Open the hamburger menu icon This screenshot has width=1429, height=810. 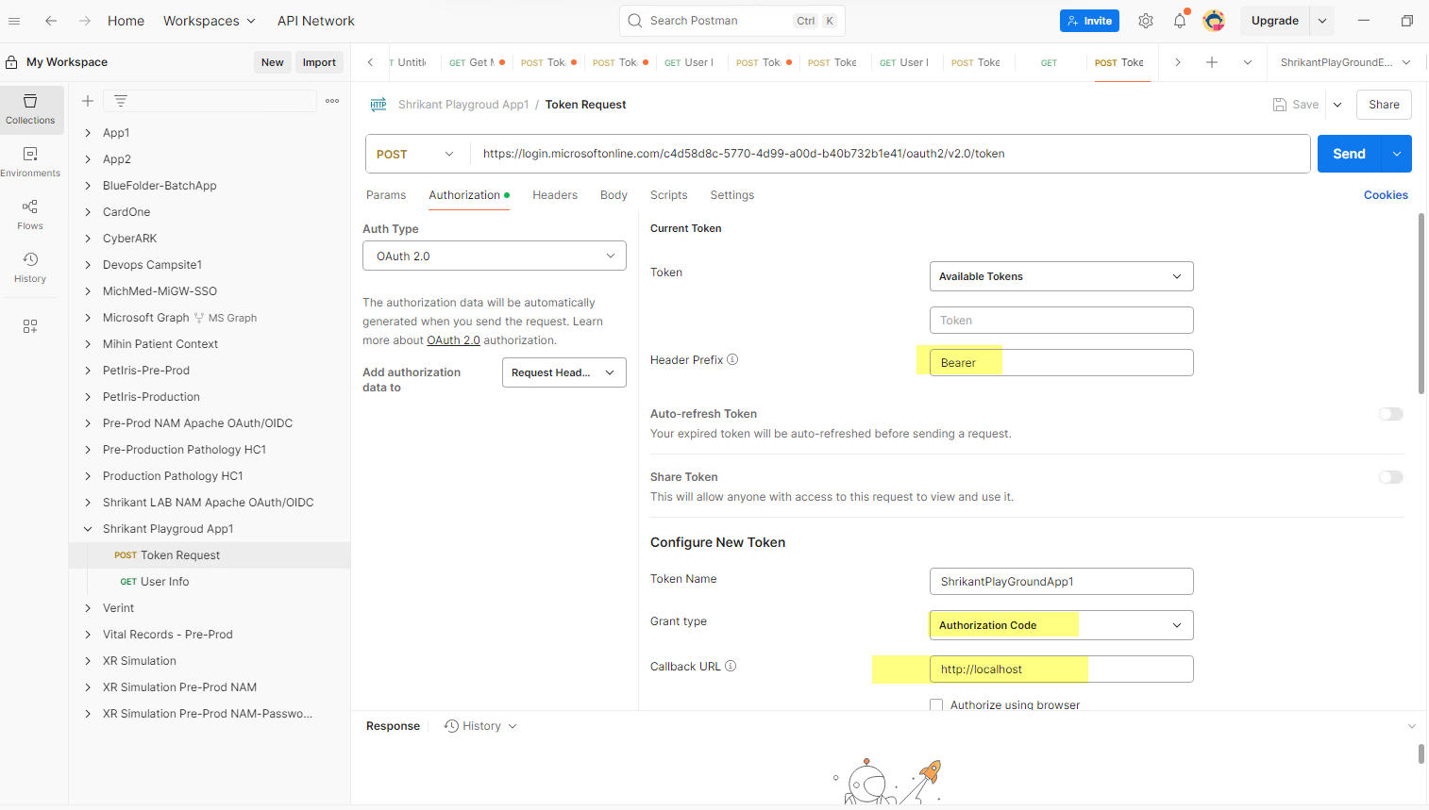pyautogui.click(x=14, y=21)
